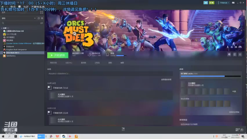Viewport: 247px width, 139px height.
Task: Open Big Picture mode icon
Action: click(233, 3)
